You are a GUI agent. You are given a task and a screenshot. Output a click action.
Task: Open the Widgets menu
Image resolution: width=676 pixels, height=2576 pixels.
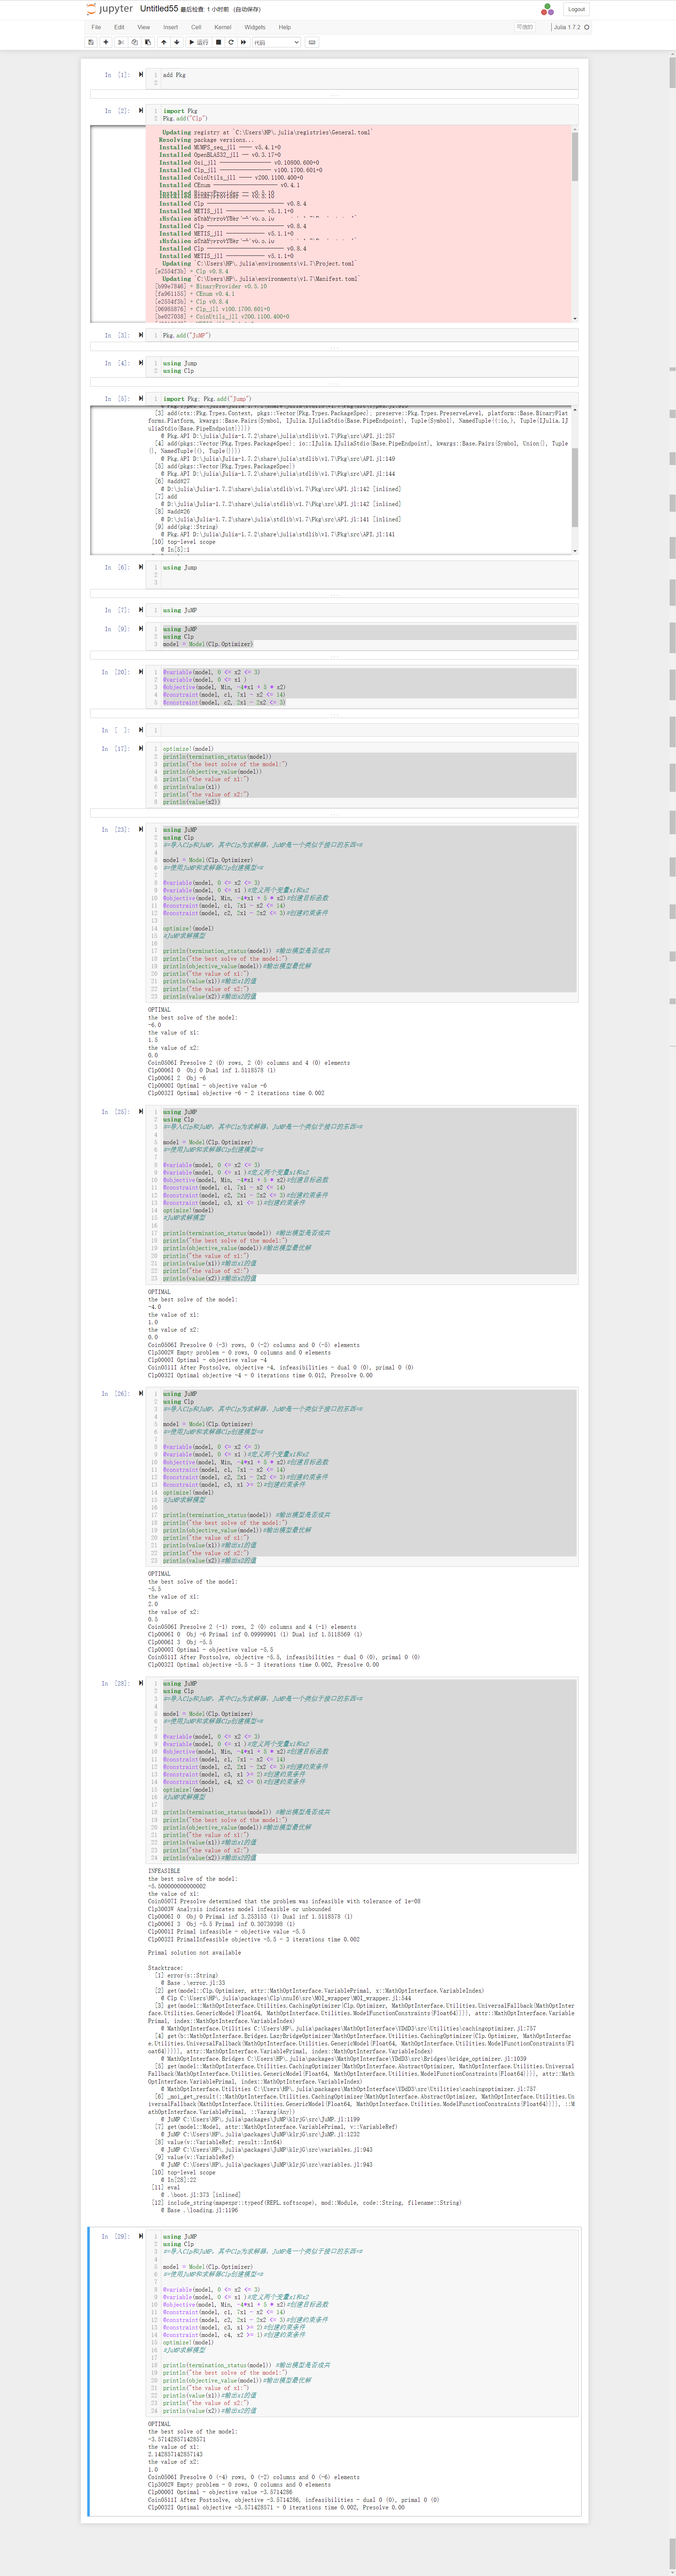[x=255, y=27]
